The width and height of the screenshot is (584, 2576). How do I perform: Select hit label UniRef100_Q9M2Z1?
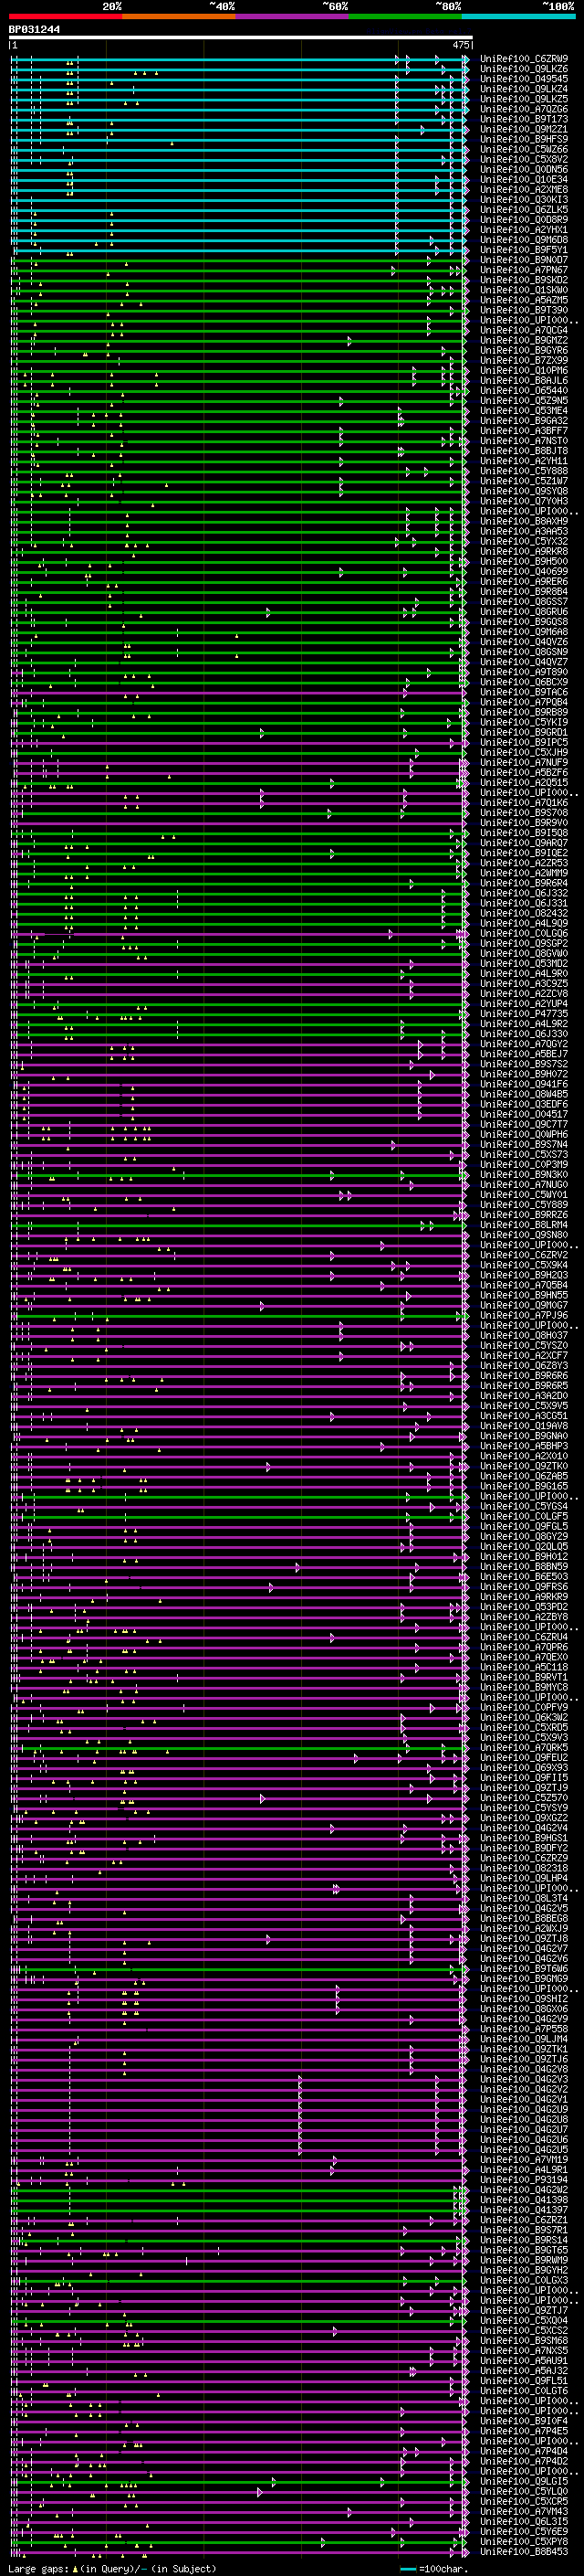click(x=524, y=129)
